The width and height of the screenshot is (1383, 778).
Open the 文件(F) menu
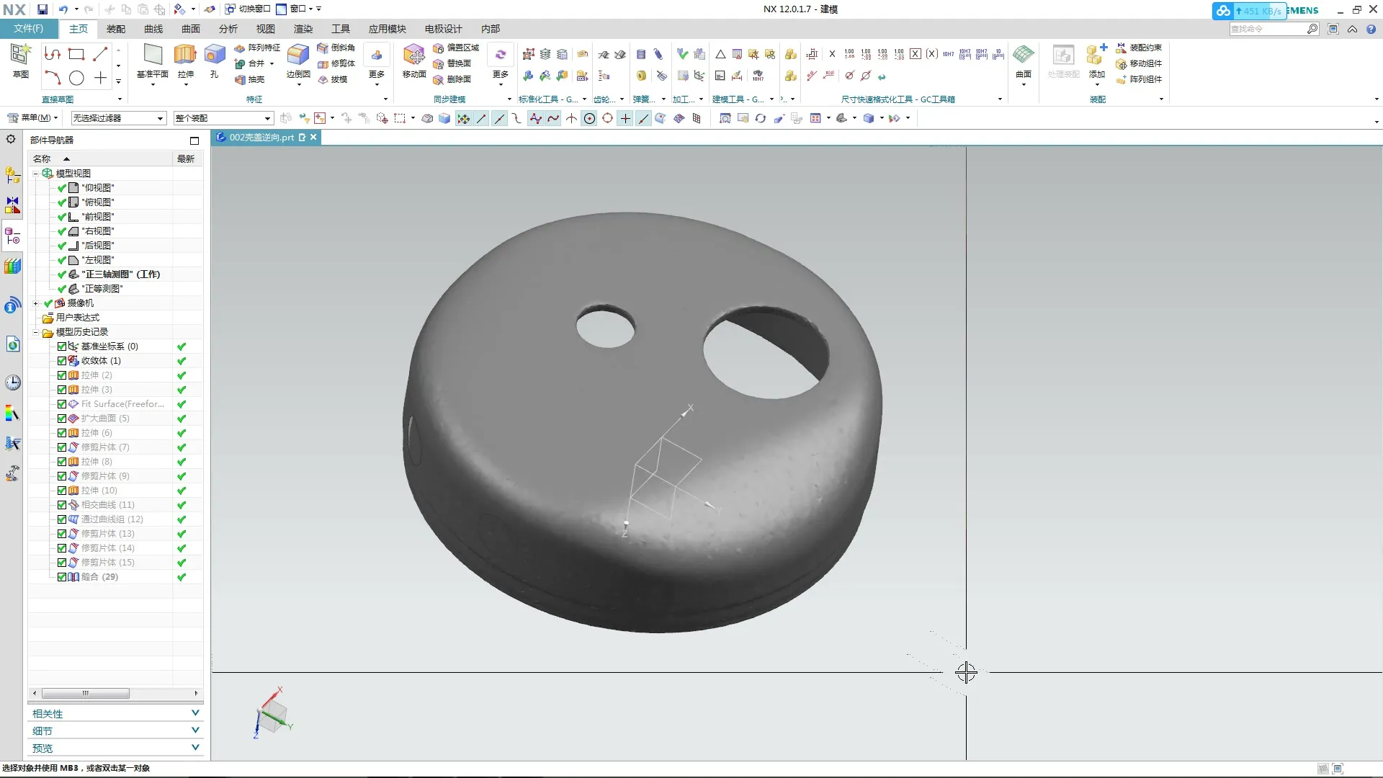click(x=28, y=29)
